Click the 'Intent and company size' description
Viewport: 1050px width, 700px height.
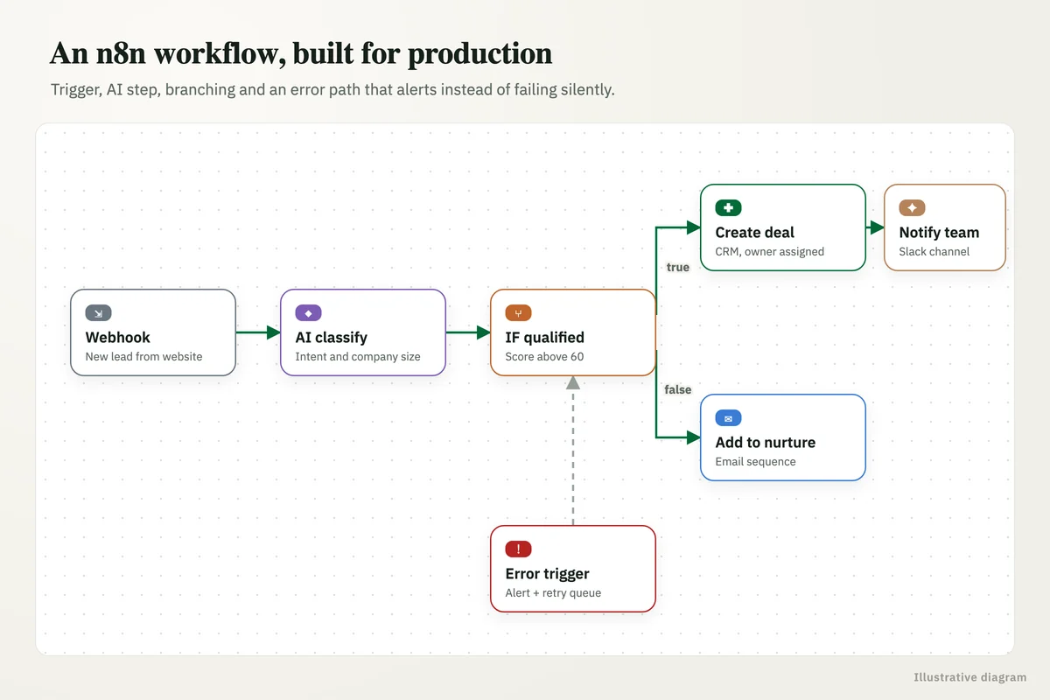[x=358, y=356]
